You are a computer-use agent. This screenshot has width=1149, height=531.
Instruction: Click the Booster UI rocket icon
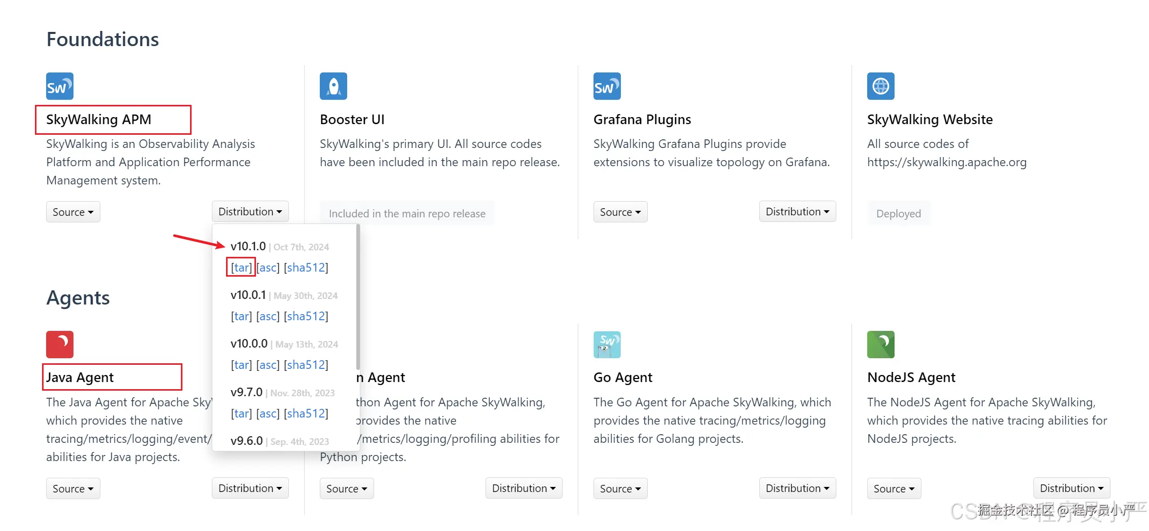333,86
